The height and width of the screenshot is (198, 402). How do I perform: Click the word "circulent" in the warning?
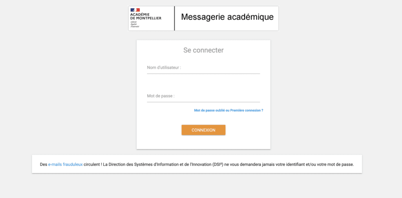pos(92,164)
